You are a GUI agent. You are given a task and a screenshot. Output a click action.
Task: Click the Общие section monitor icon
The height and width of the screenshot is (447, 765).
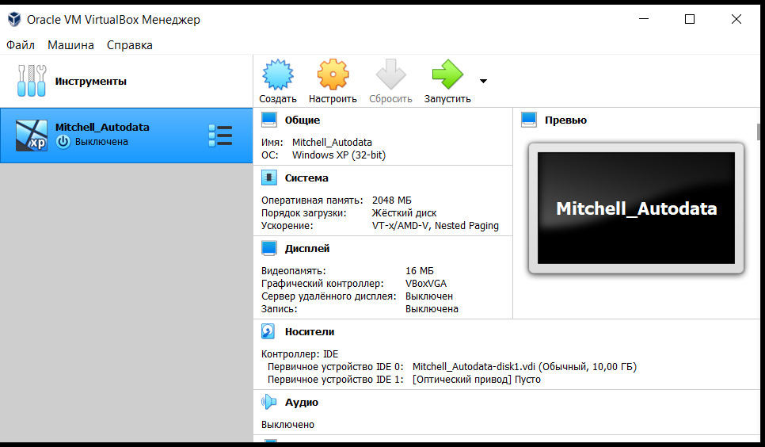(268, 120)
